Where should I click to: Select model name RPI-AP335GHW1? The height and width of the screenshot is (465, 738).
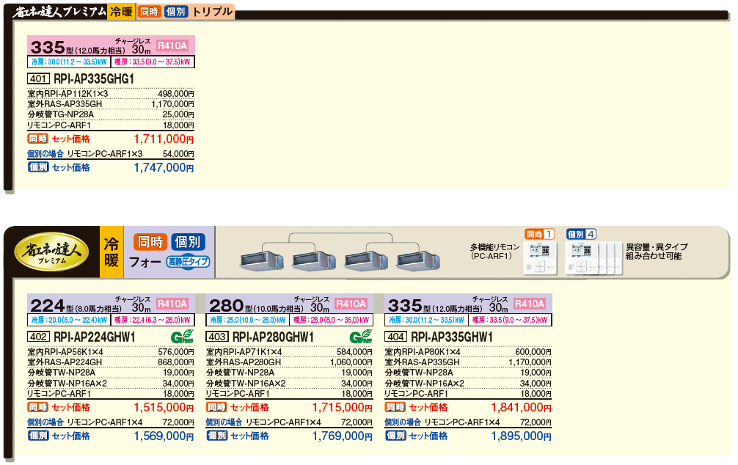(x=452, y=337)
